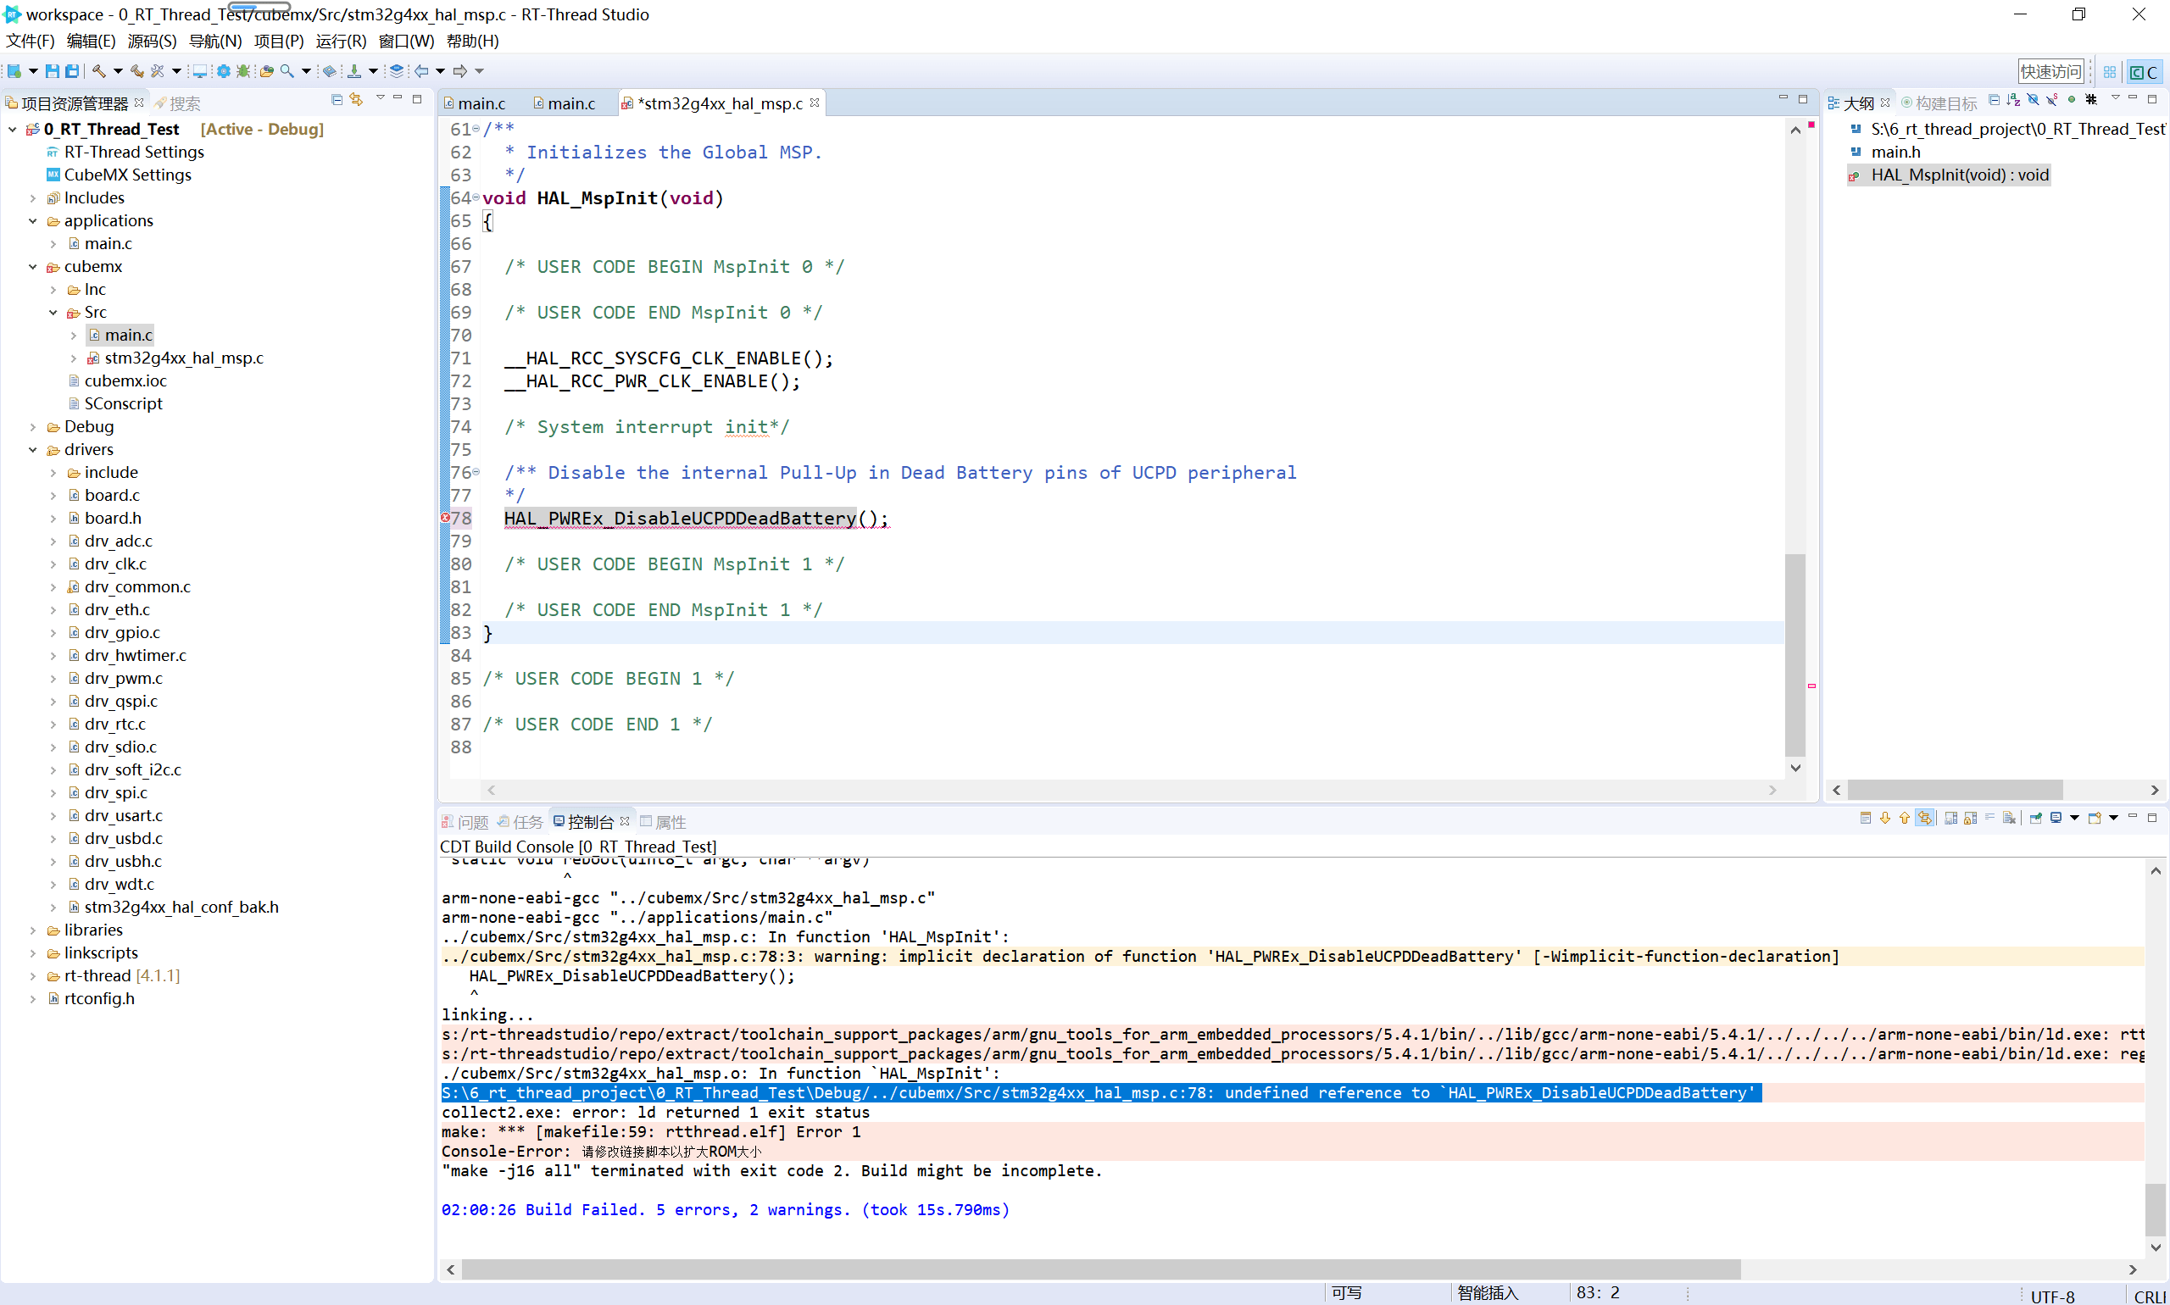
Task: Toggle link with editor in project explorer
Action: [356, 100]
